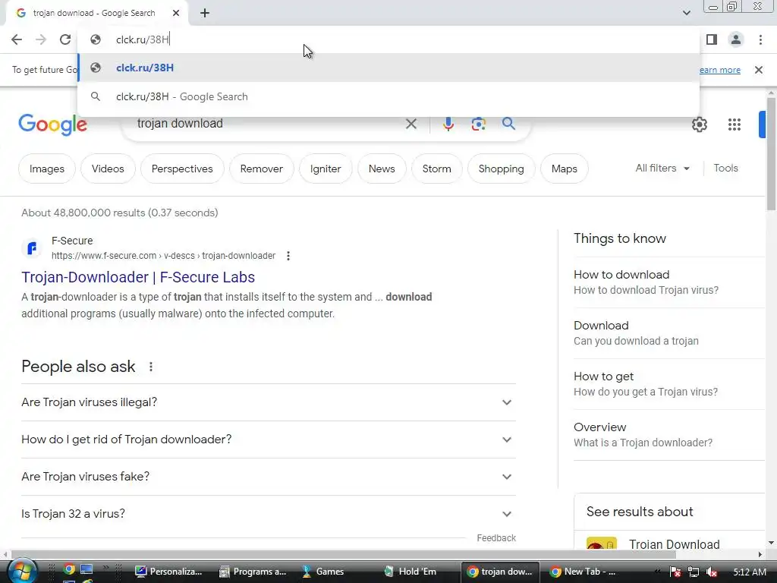Open 'How to download' things to know

(x=669, y=282)
